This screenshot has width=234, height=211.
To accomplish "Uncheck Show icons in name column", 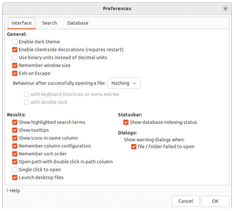I will (15, 138).
